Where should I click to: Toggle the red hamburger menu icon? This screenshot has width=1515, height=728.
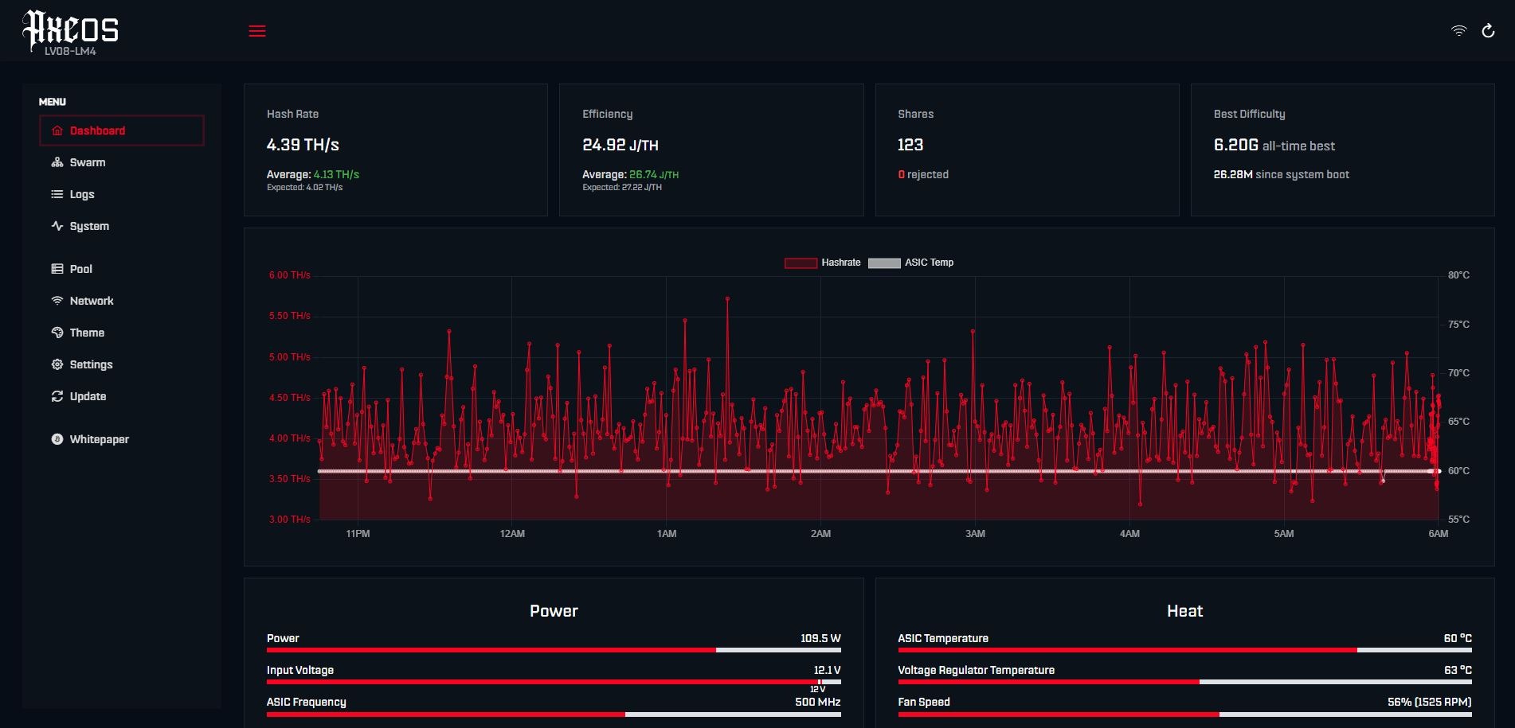(x=257, y=31)
